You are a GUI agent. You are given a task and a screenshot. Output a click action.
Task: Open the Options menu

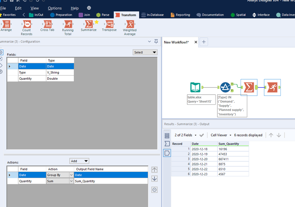(x=55, y=8)
